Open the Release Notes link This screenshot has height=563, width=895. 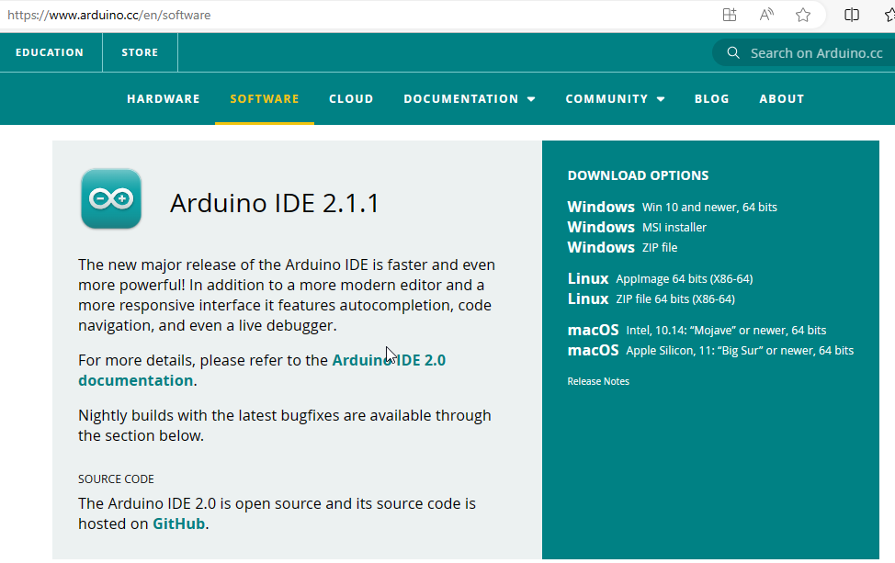pyautogui.click(x=598, y=381)
